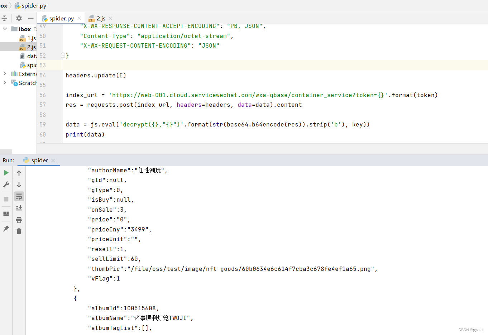Collapse the ibox project folder
This screenshot has height=335, width=488.
(x=5, y=29)
